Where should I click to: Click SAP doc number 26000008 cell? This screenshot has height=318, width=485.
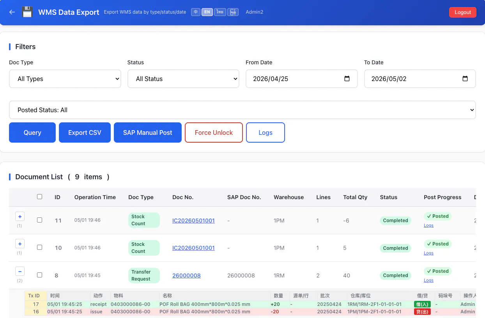click(x=241, y=276)
